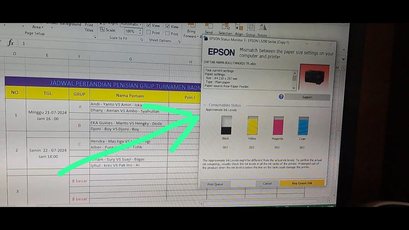Click the Bring Forward icon in Excel ribbon
Screen dimensions: 409x230
click(191, 25)
